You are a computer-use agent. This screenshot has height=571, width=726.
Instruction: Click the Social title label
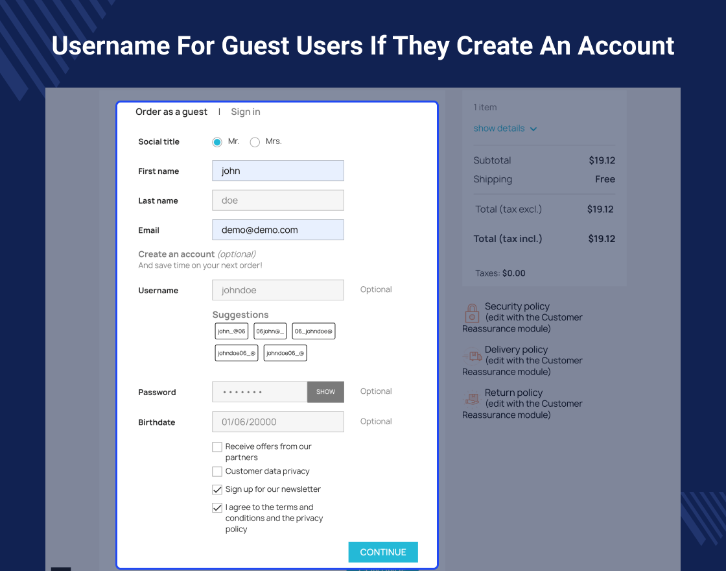click(159, 142)
